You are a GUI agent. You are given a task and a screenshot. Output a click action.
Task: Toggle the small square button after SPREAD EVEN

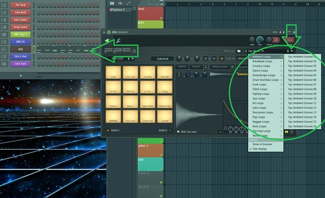point(232,67)
